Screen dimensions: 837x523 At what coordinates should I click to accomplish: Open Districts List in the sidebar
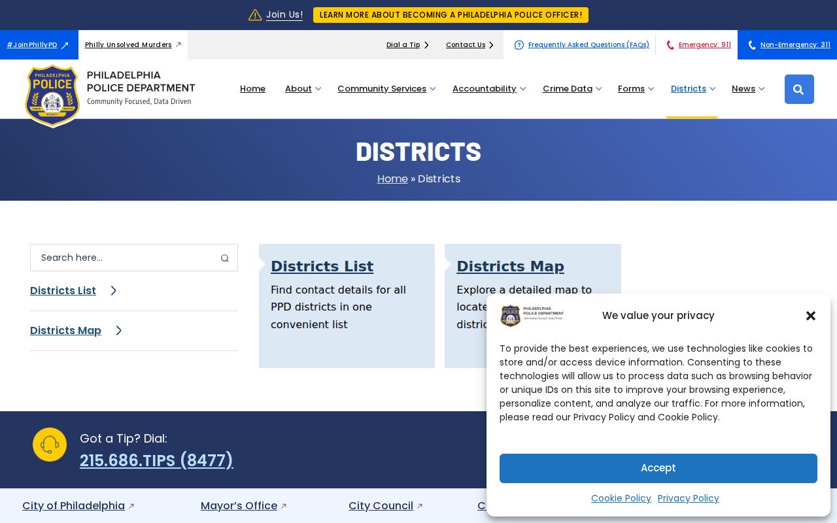63,291
